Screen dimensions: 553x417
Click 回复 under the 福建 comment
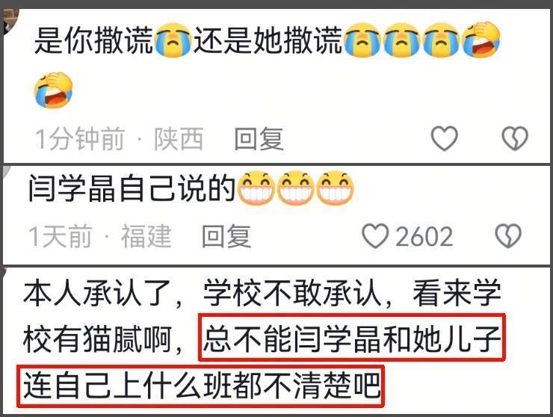click(226, 236)
